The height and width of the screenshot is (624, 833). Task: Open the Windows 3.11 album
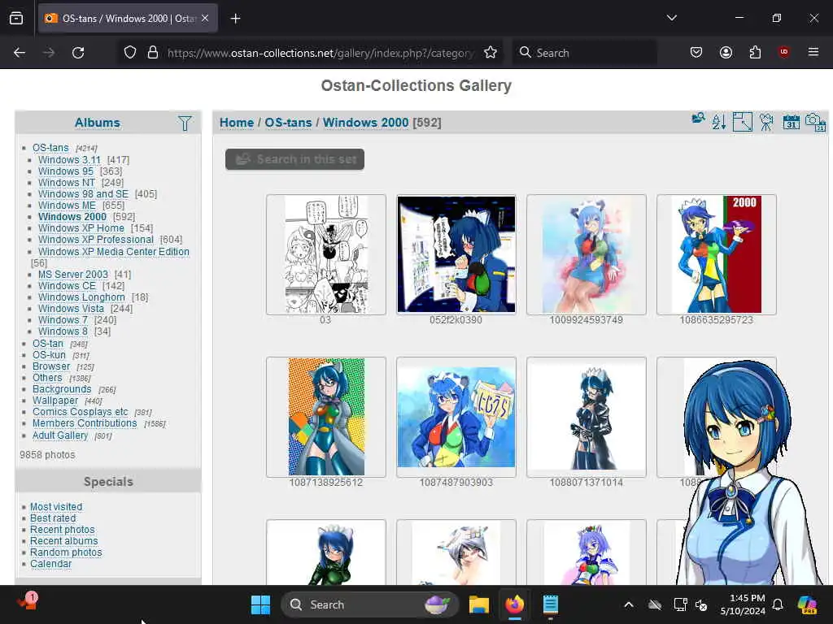pos(69,160)
